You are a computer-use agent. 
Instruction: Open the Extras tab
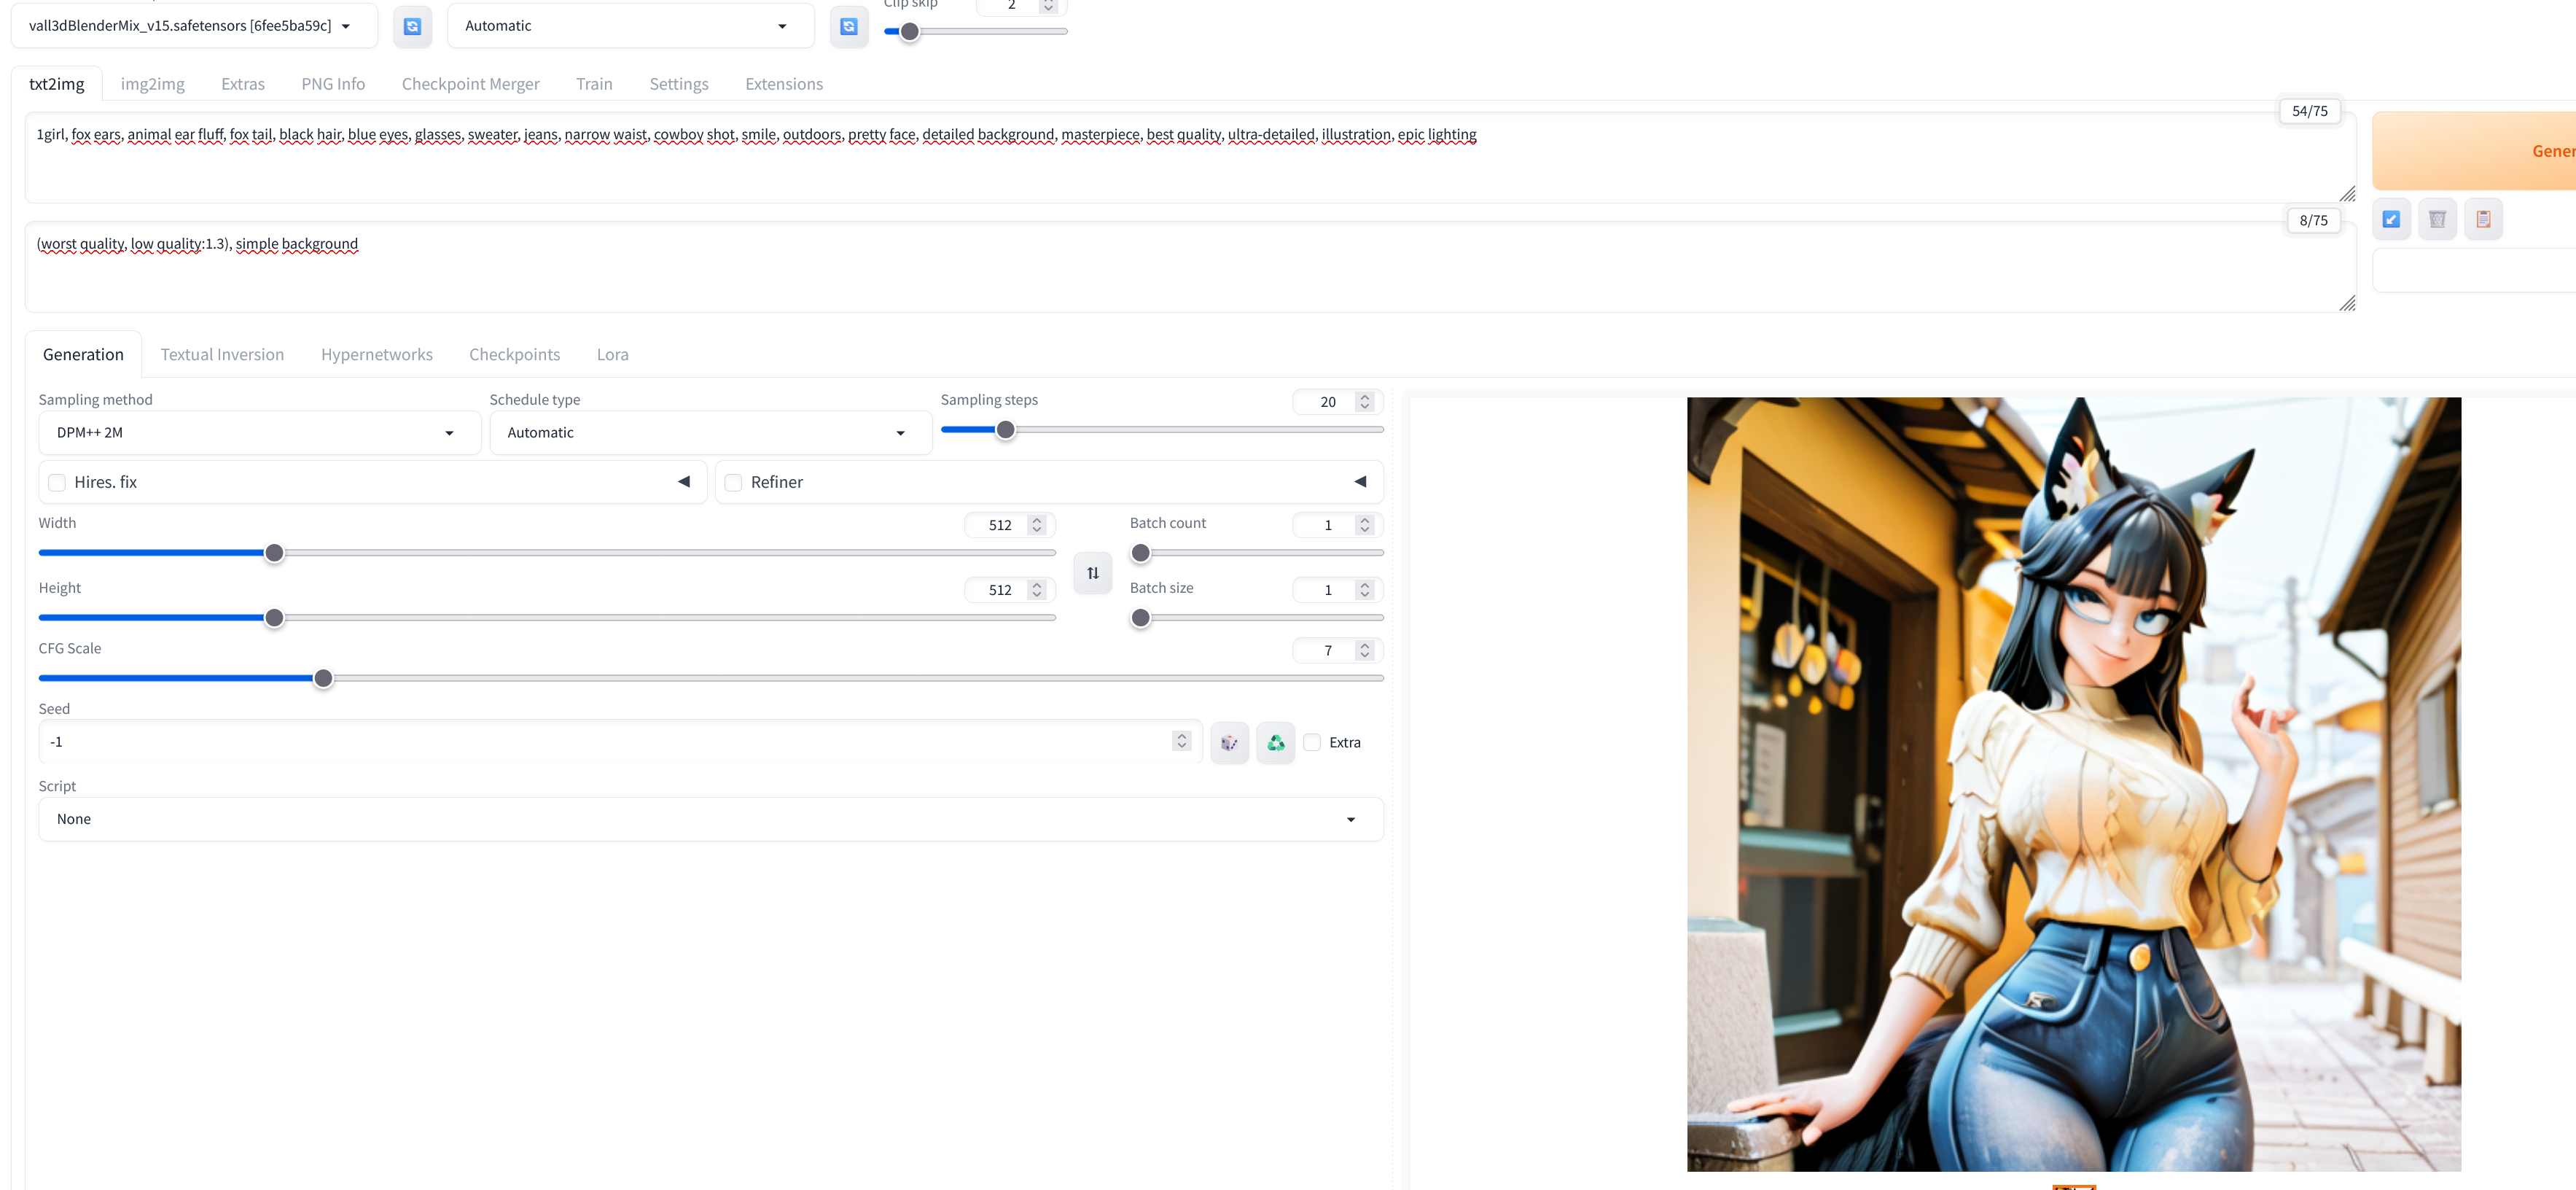pos(243,84)
